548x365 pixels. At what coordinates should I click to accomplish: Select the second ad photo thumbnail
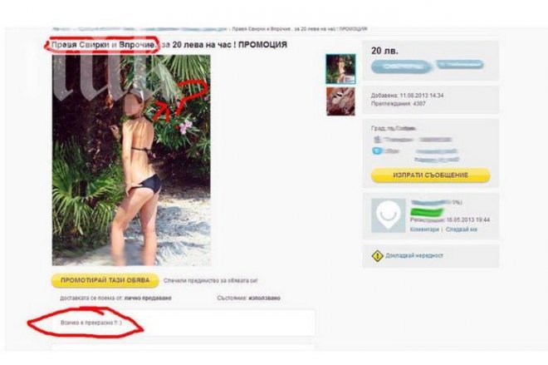(340, 101)
